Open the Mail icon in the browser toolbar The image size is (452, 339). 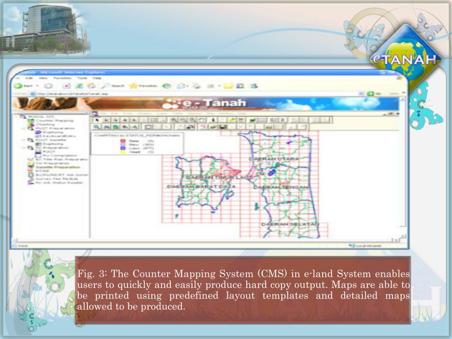point(181,86)
